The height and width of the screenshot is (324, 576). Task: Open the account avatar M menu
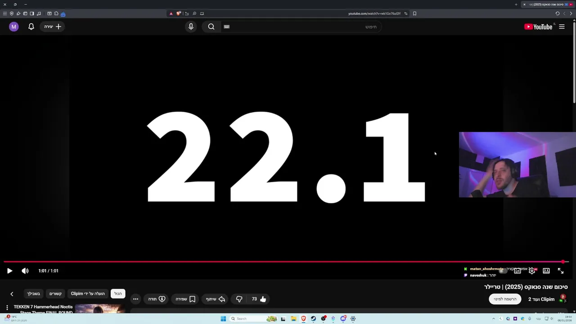coord(14,27)
